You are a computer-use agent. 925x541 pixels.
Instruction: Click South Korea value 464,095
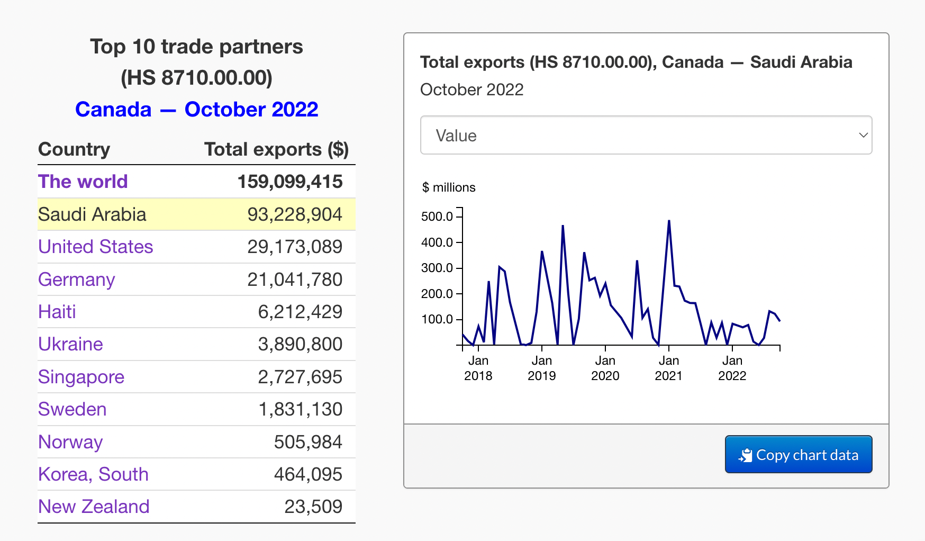pyautogui.click(x=308, y=474)
